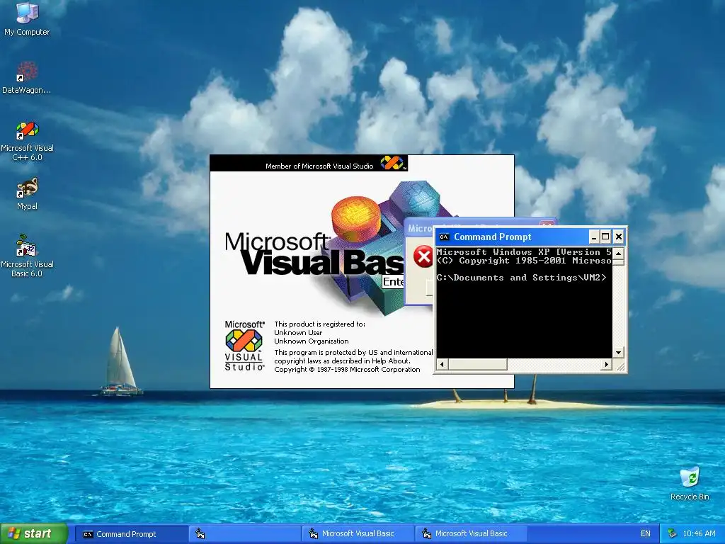Click Command Prompt vertical scroll up arrow
Screen dimensions: 725x544
pos(618,253)
